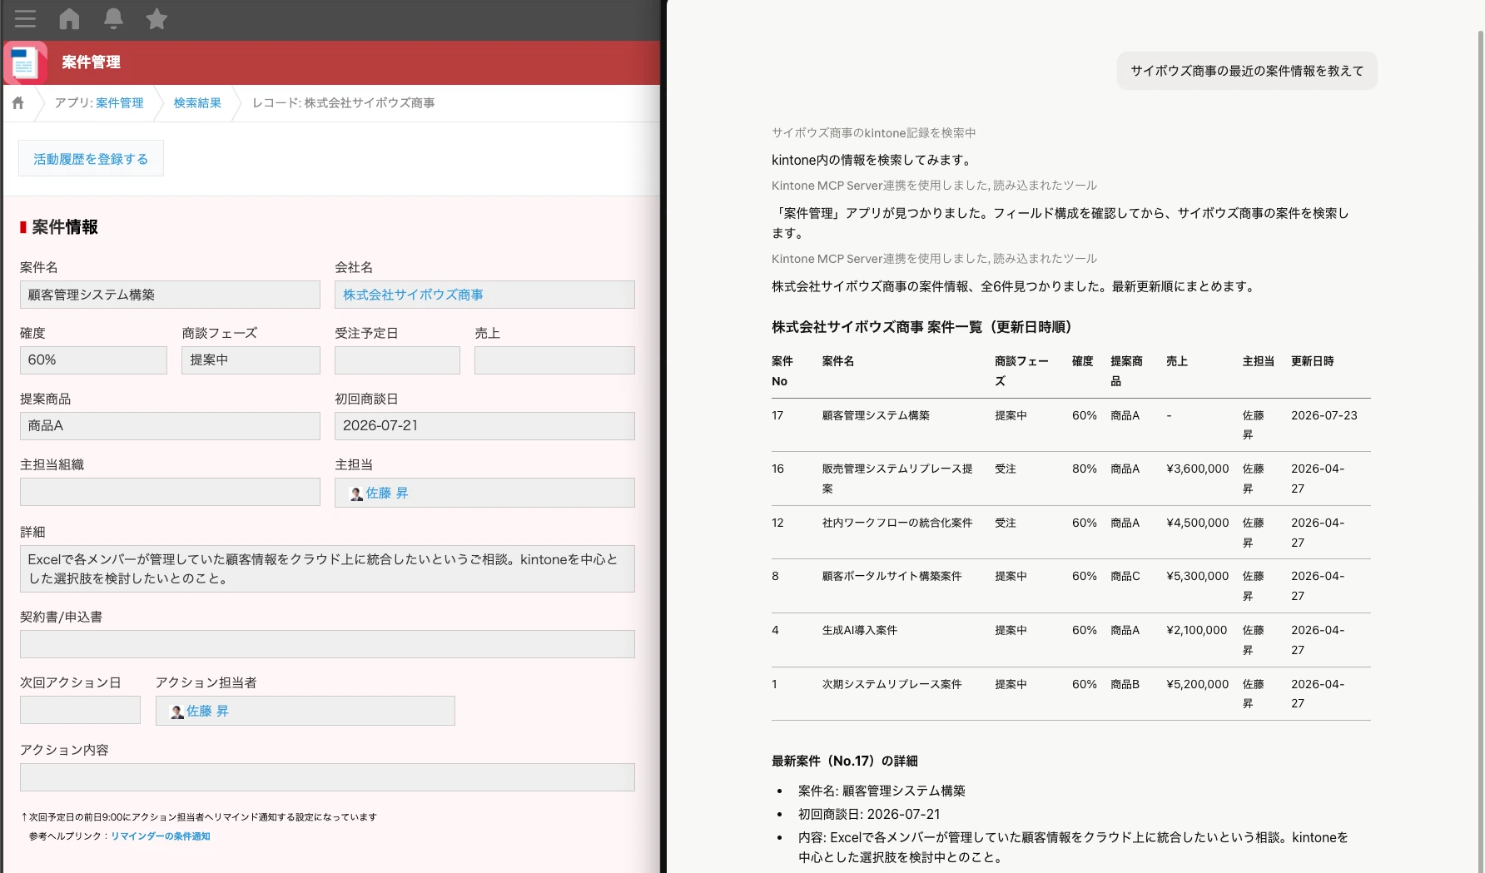The width and height of the screenshot is (1485, 873).
Task: Click the empty 次回アクション日 field
Action: click(80, 710)
